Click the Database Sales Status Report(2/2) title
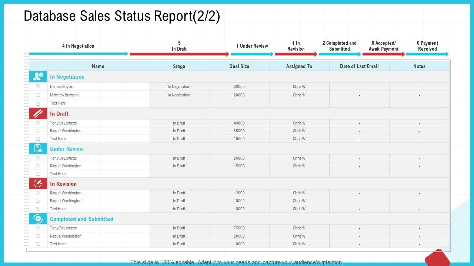474x266 pixels. point(122,17)
